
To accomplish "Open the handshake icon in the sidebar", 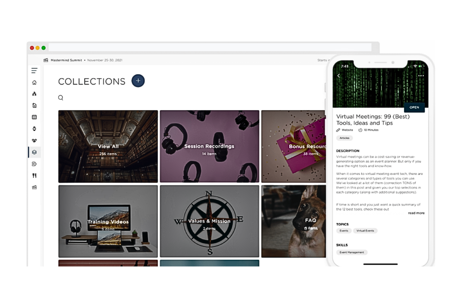I will [x=34, y=141].
